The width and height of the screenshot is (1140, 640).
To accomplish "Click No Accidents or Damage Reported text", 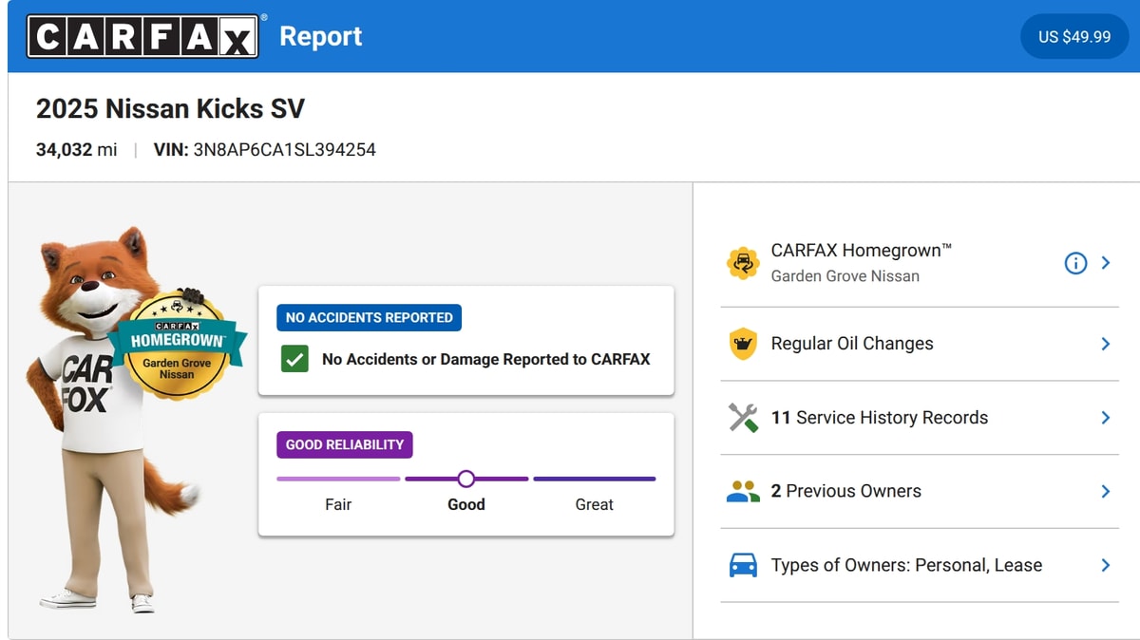I will click(486, 359).
